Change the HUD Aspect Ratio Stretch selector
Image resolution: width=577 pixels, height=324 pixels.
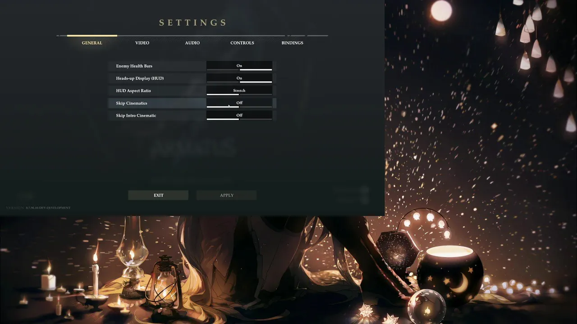click(239, 90)
